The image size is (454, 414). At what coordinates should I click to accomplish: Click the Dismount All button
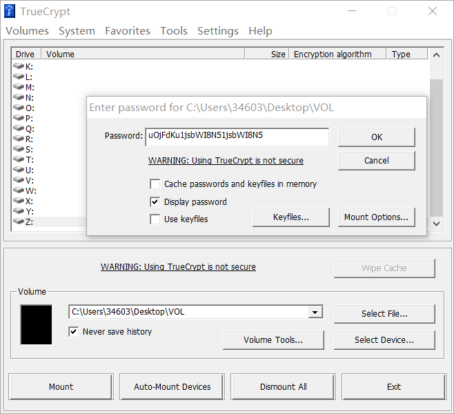(283, 387)
